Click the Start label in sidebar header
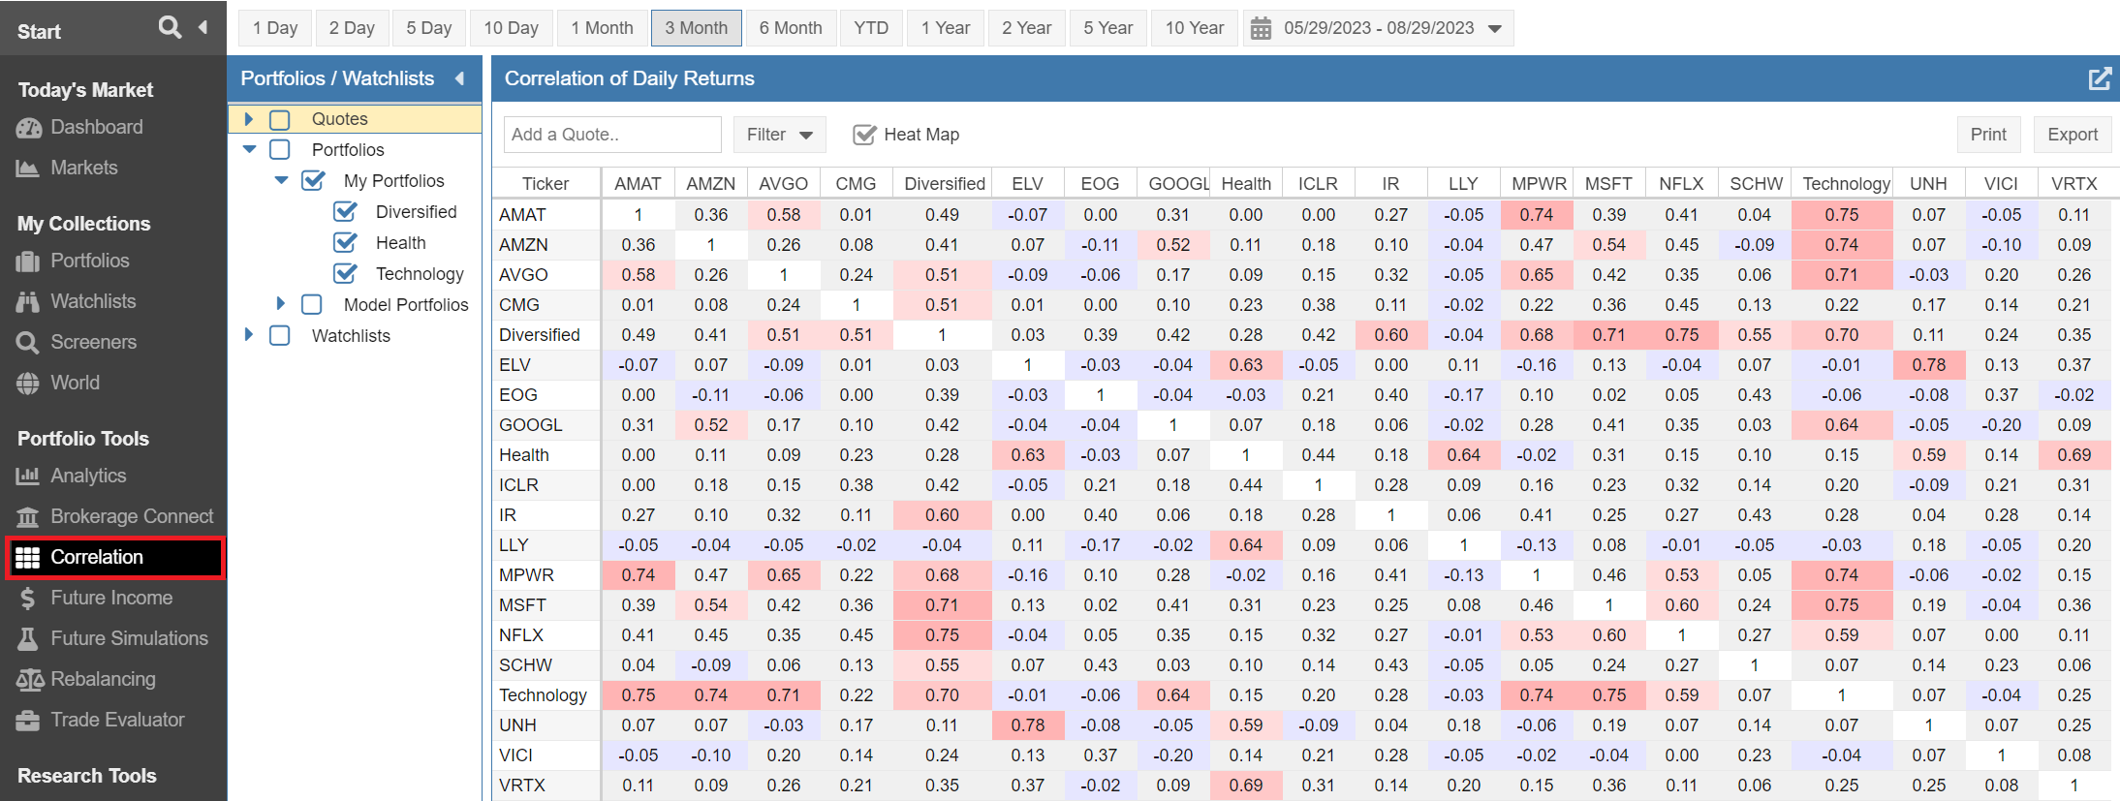Screen dimensions: 2120x801 coord(39,32)
